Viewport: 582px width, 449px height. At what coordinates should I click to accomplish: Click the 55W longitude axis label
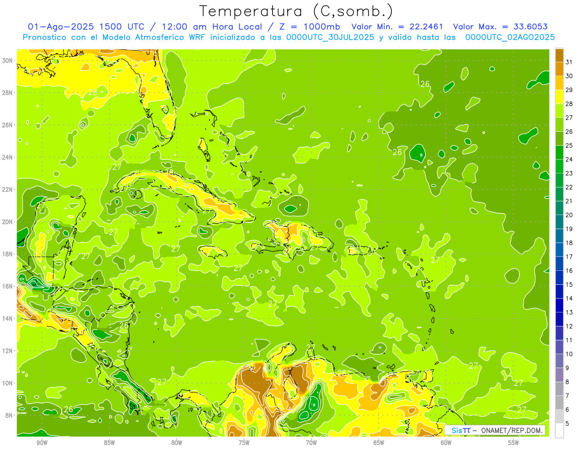(x=514, y=443)
